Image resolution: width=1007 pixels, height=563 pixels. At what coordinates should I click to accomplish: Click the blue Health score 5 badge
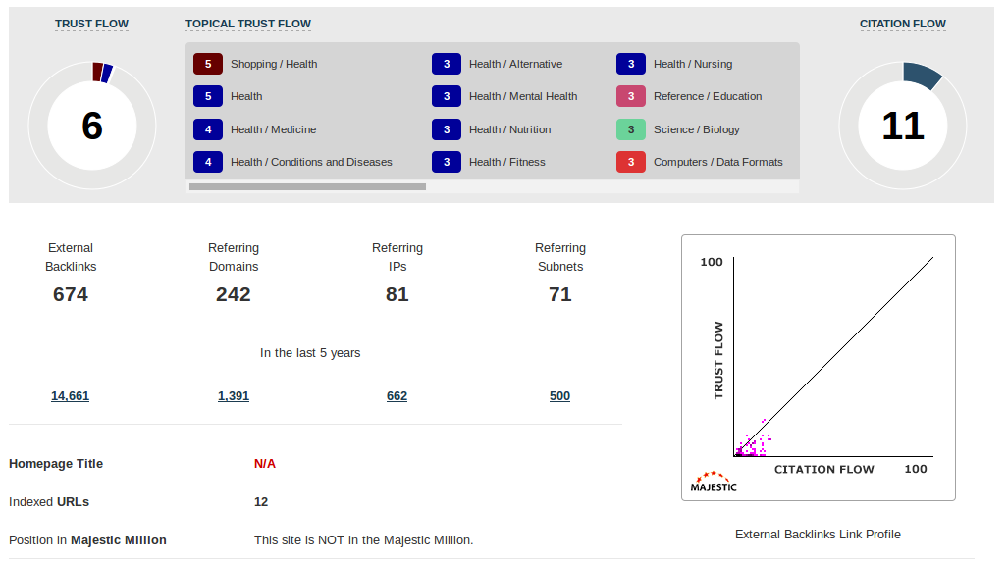pyautogui.click(x=208, y=96)
